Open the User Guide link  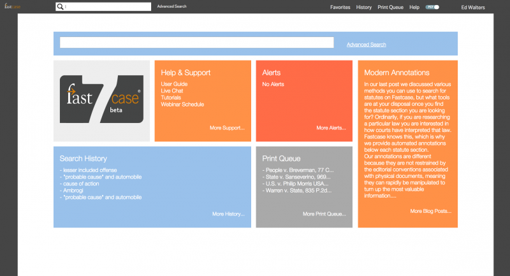[174, 84]
